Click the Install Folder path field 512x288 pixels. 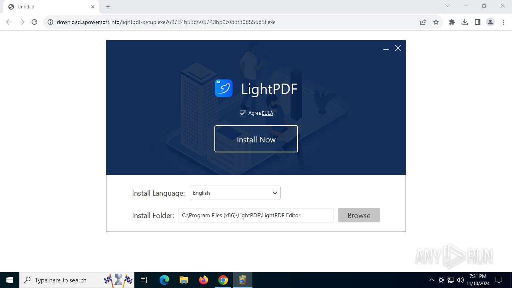point(256,215)
